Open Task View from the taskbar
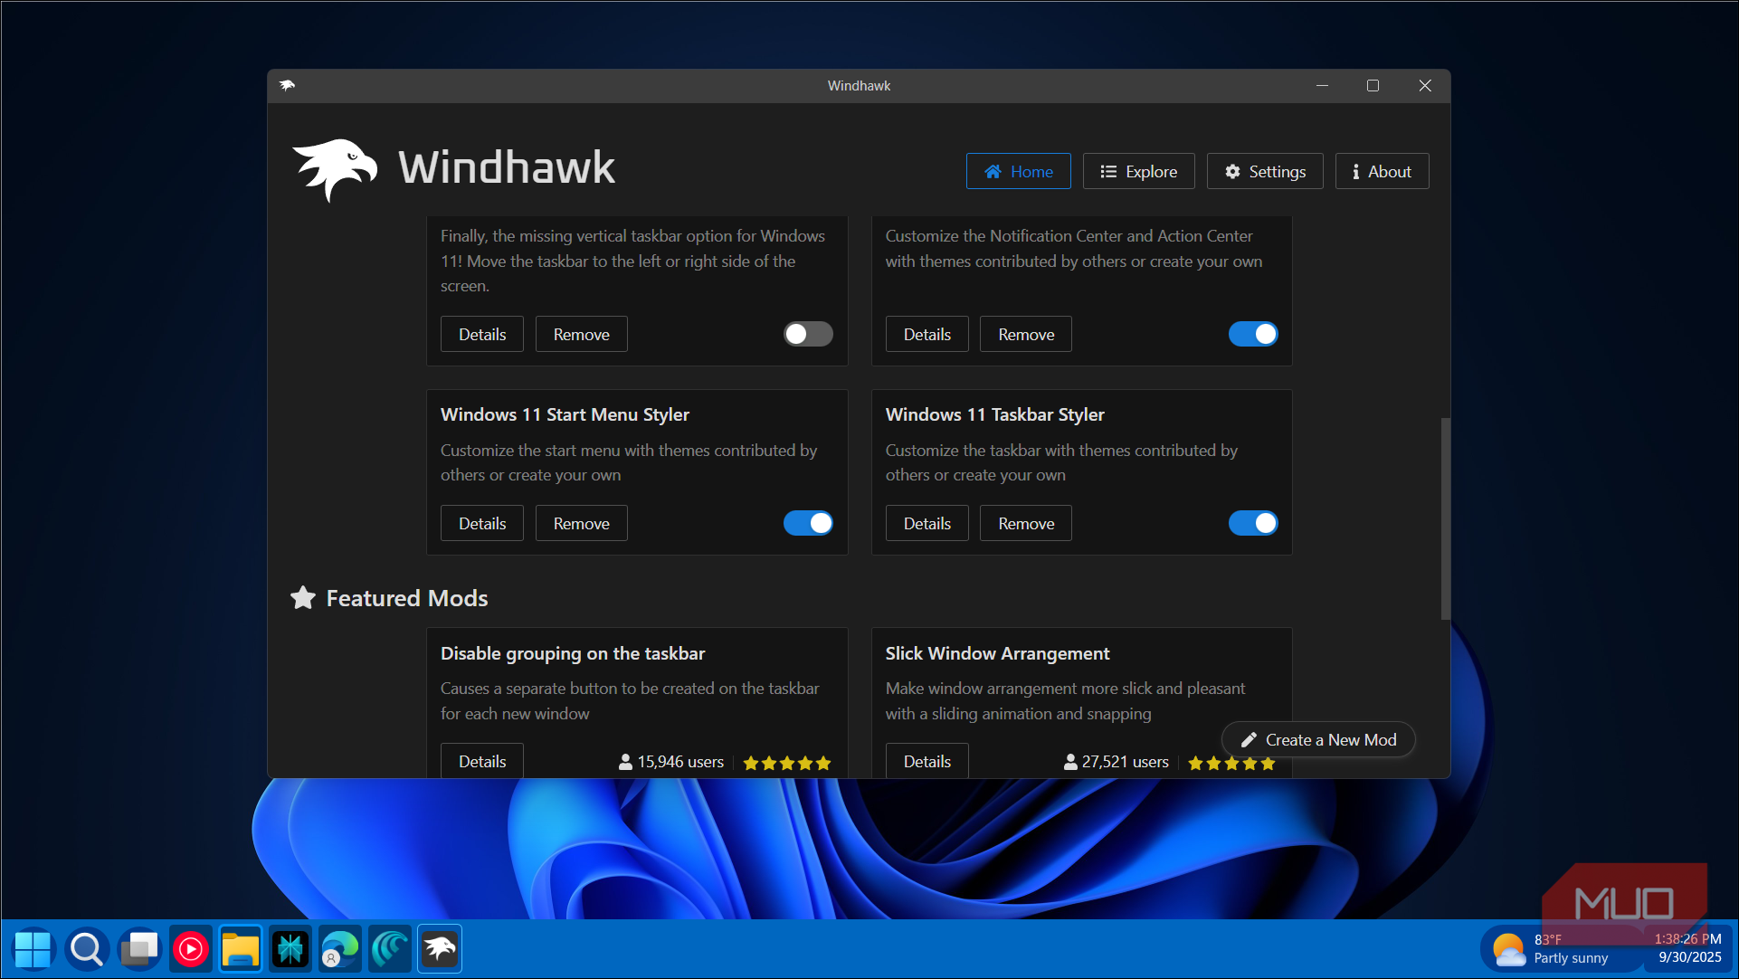 (x=140, y=949)
